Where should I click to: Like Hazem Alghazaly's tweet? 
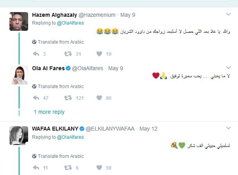(99, 54)
